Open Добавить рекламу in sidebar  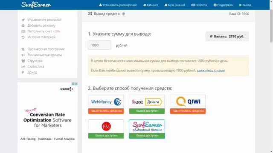(41, 25)
